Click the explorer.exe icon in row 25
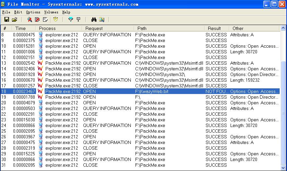Viewport: 287px width, 171px height. pos(41,131)
